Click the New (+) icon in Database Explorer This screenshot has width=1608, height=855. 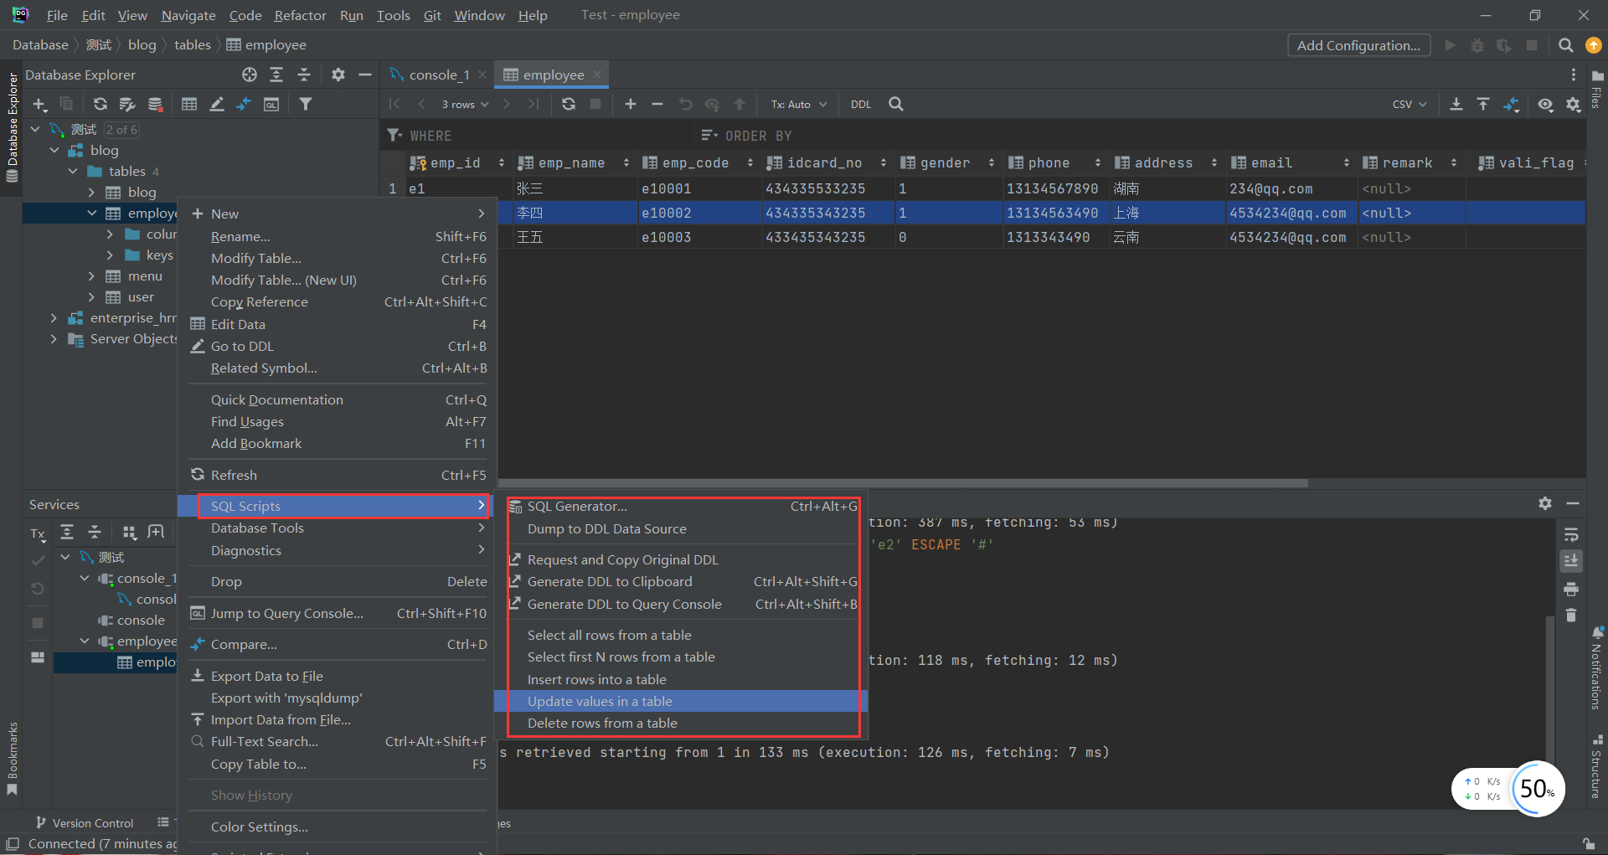coord(39,104)
